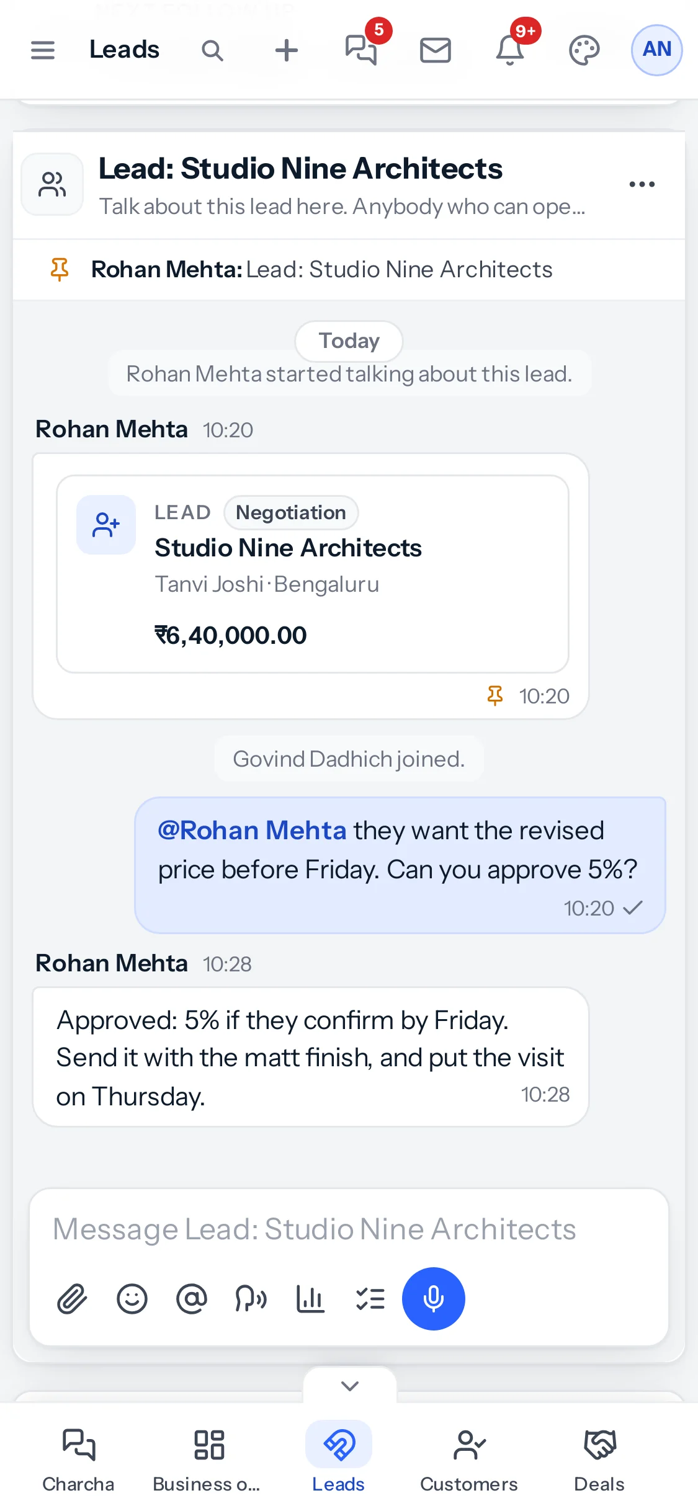698x1511 pixels.
Task: Open notifications bell with 9+ badge
Action: 510,50
